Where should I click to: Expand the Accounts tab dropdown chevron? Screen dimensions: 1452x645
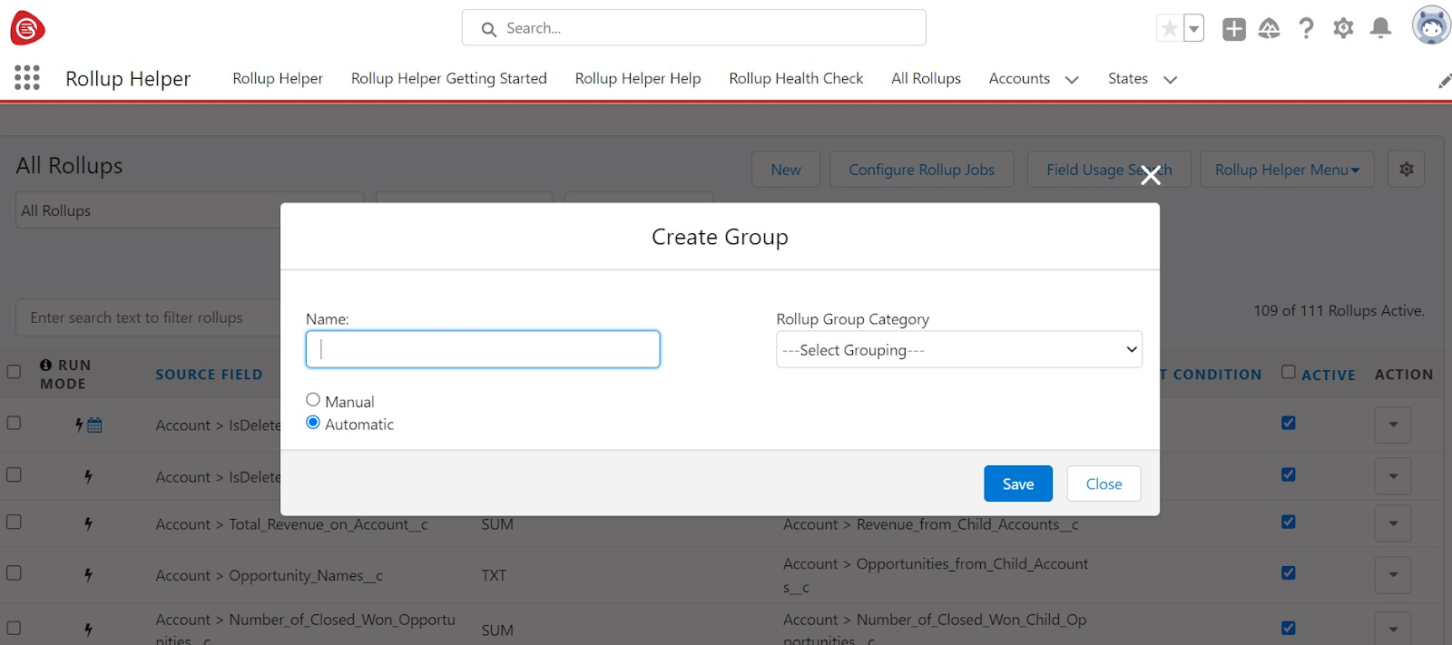click(1072, 80)
